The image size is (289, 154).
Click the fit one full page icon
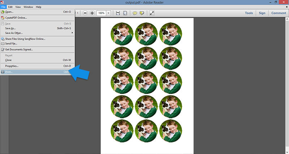click(125, 13)
